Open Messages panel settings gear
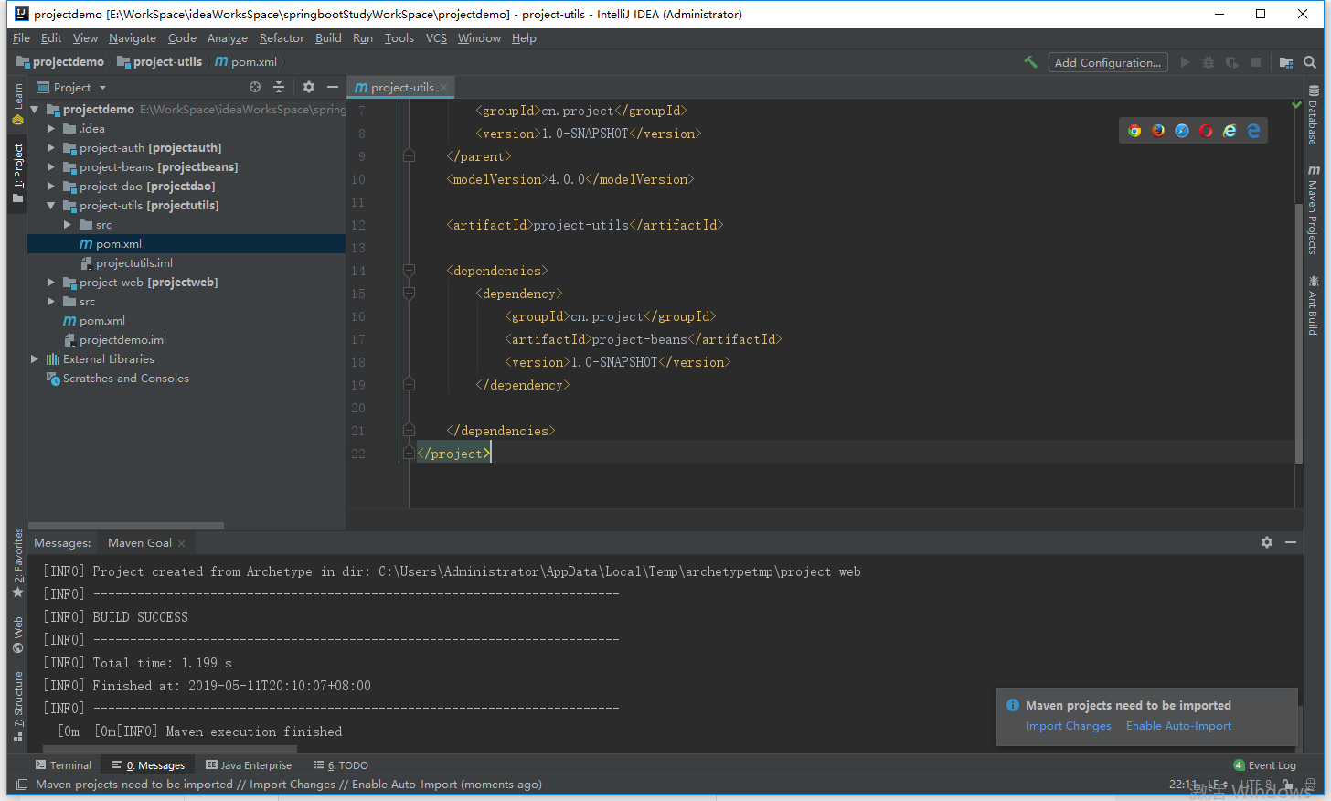The image size is (1331, 801). [x=1267, y=542]
